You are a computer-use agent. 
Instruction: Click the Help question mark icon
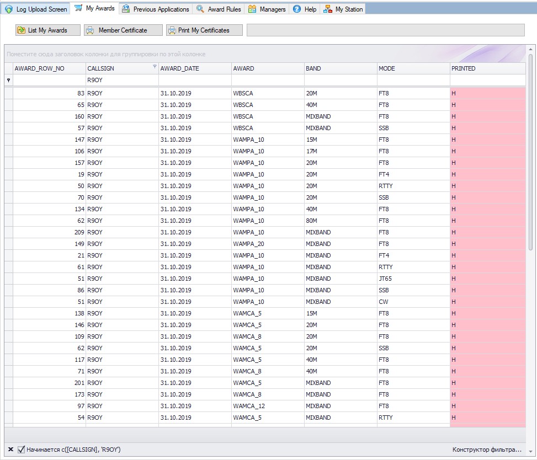tap(297, 9)
